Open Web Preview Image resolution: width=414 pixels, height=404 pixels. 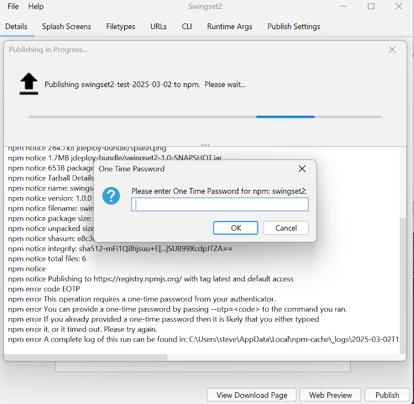tap(330, 395)
